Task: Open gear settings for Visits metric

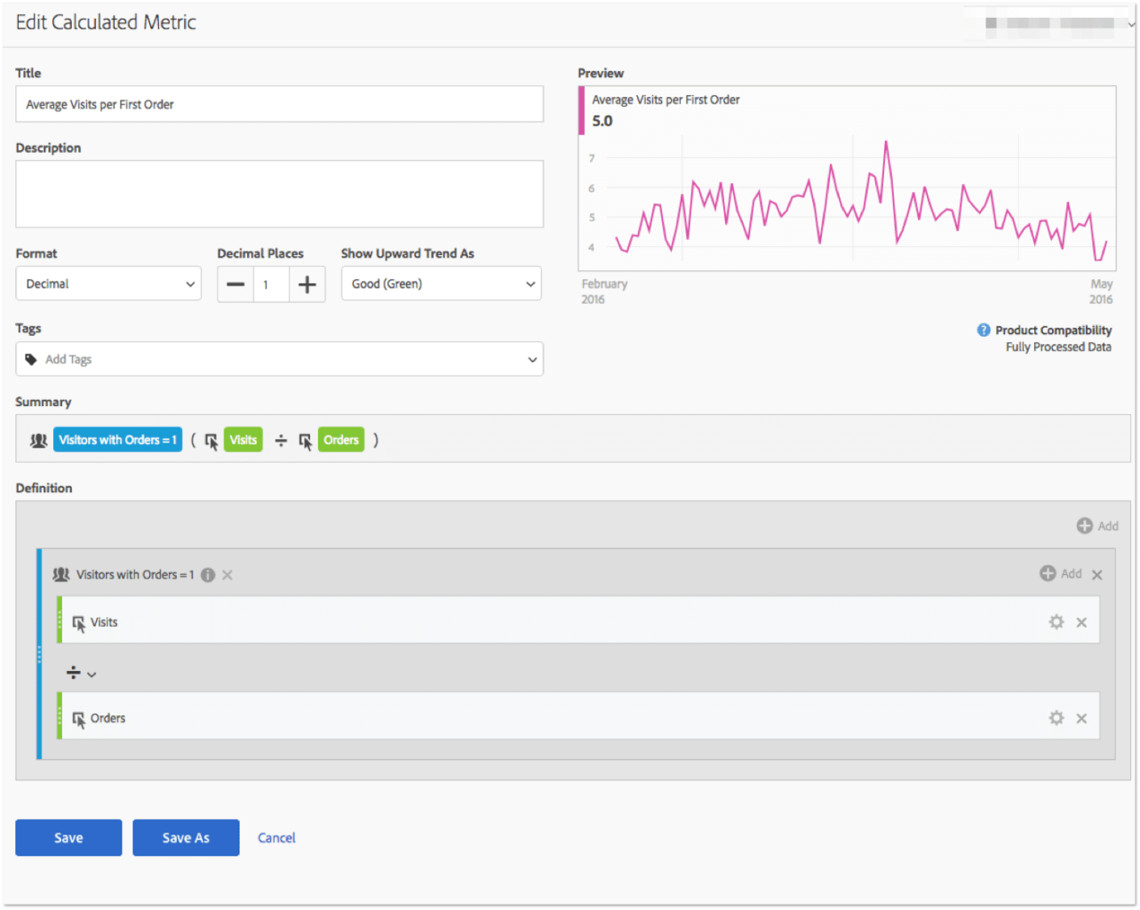Action: (x=1056, y=622)
